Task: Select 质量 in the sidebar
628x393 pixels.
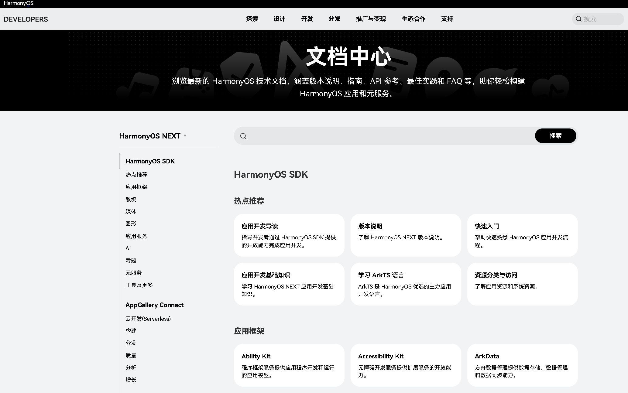Action: pos(131,355)
